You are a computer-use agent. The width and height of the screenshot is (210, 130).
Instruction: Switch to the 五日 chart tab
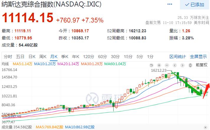20,57
